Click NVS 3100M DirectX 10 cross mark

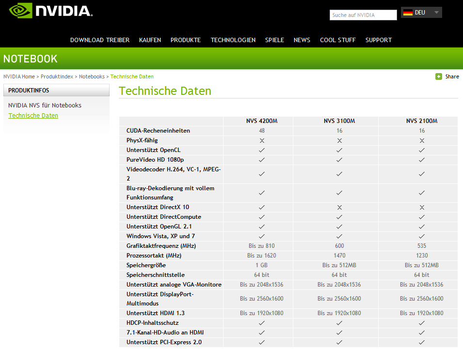point(339,208)
